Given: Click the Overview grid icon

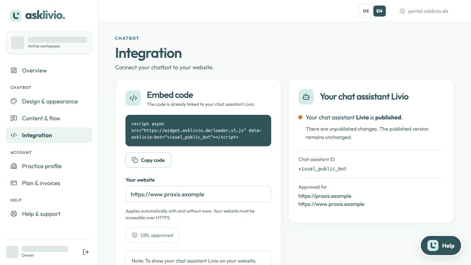Looking at the screenshot, I should point(14,70).
